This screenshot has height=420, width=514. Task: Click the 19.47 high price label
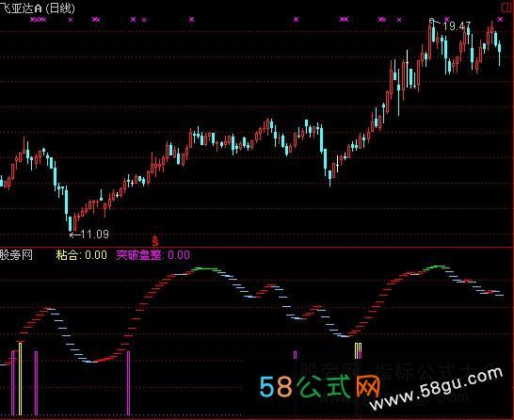pyautogui.click(x=457, y=26)
